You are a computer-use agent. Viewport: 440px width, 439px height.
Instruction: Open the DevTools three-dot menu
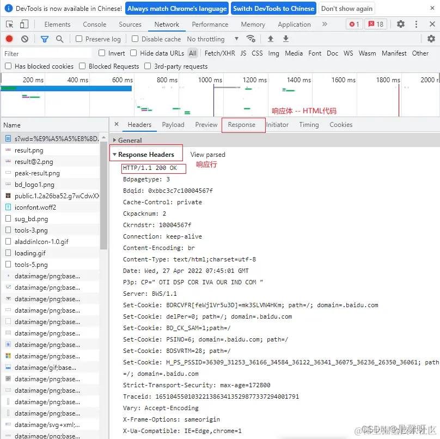416,24
